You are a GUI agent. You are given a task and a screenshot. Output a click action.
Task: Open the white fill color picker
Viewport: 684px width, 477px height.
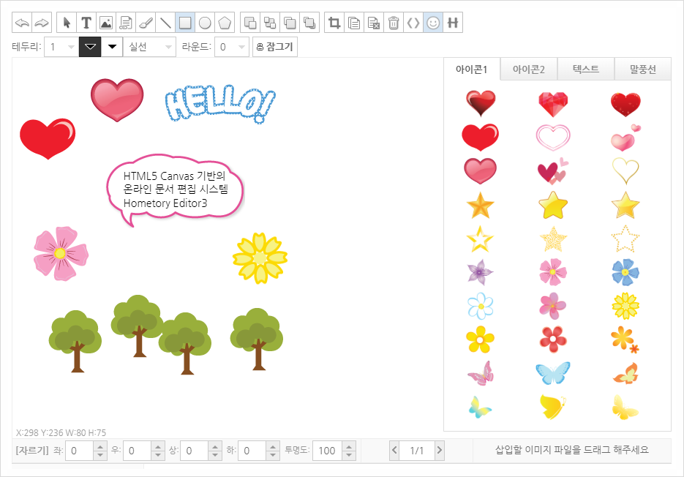click(x=112, y=47)
